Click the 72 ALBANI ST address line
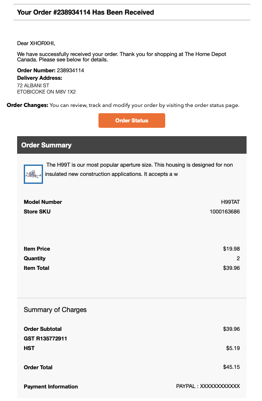 click(x=33, y=85)
